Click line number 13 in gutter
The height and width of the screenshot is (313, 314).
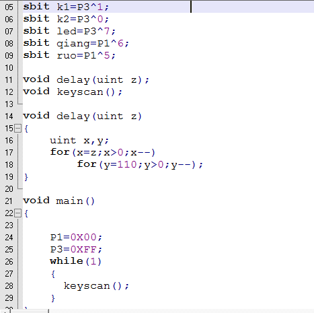point(9,104)
